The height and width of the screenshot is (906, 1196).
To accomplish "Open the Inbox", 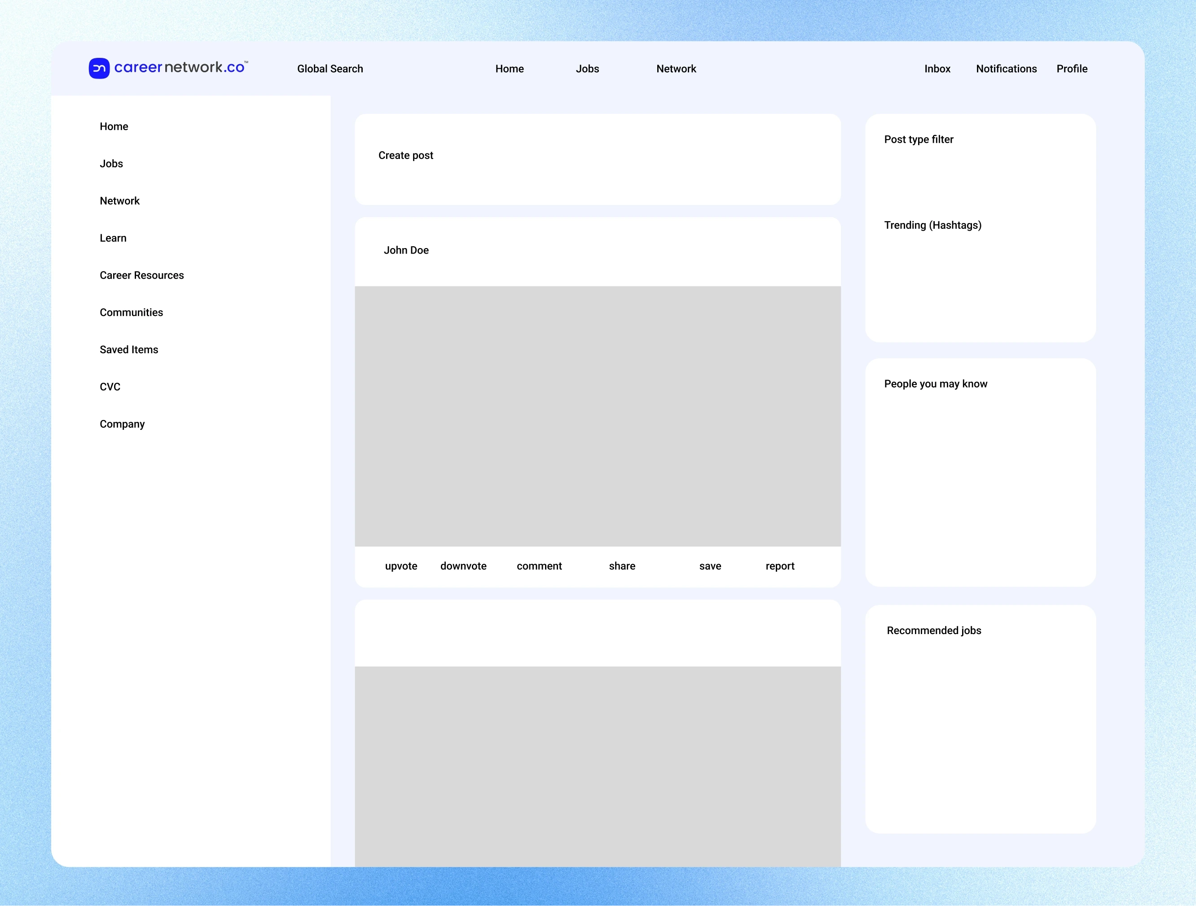I will (x=937, y=69).
